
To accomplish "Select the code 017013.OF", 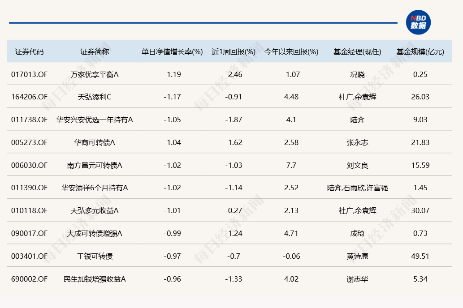I will coord(29,74).
